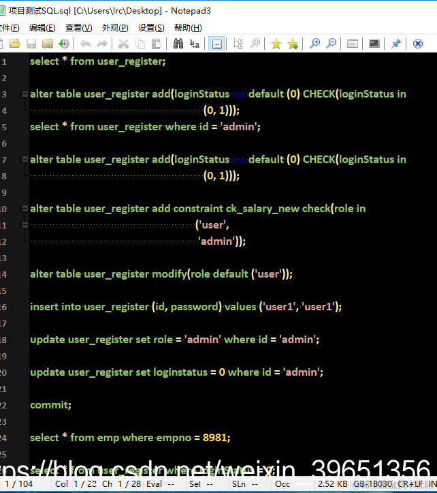This screenshot has width=437, height=493.
Task: Open Find with the binoculars icon
Action: pyautogui.click(x=178, y=44)
